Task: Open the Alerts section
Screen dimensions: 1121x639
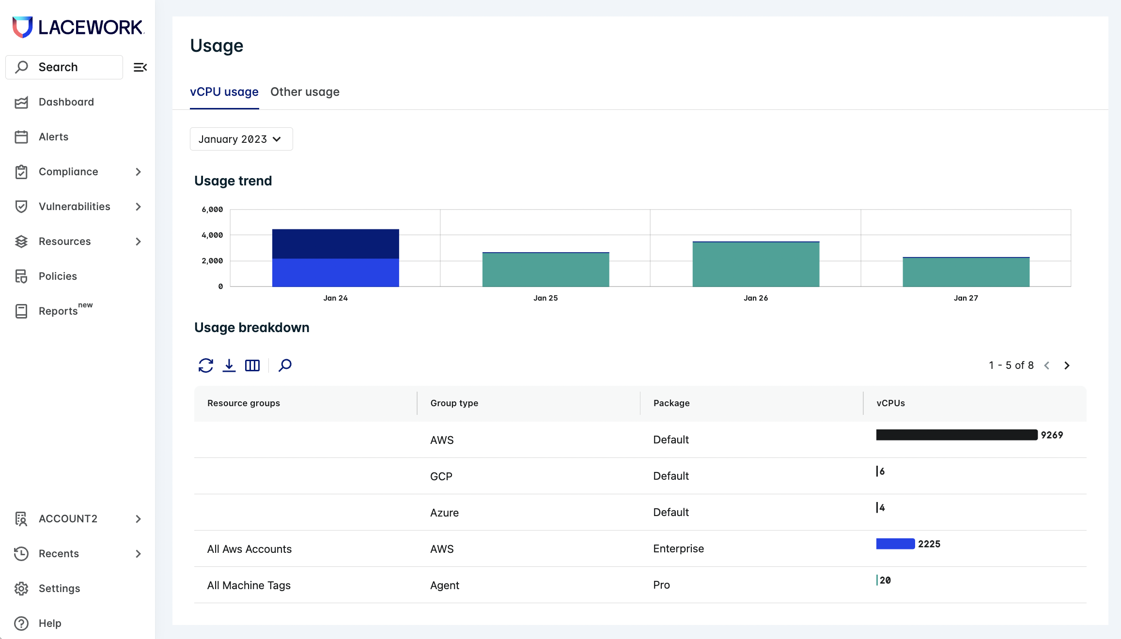Action: pyautogui.click(x=53, y=137)
